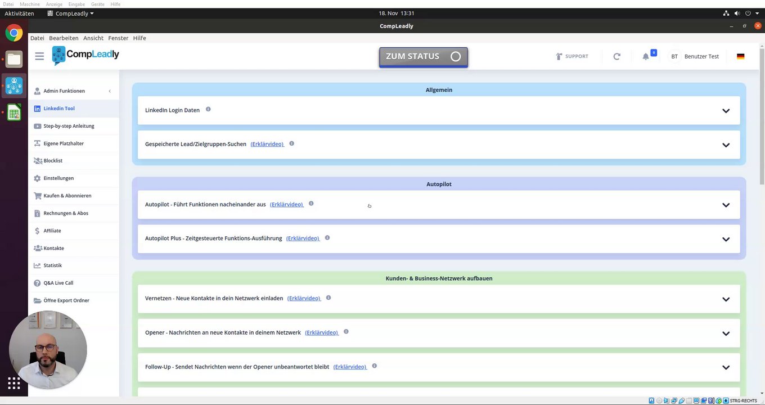Click the CompLeadly dock icon

(14, 85)
